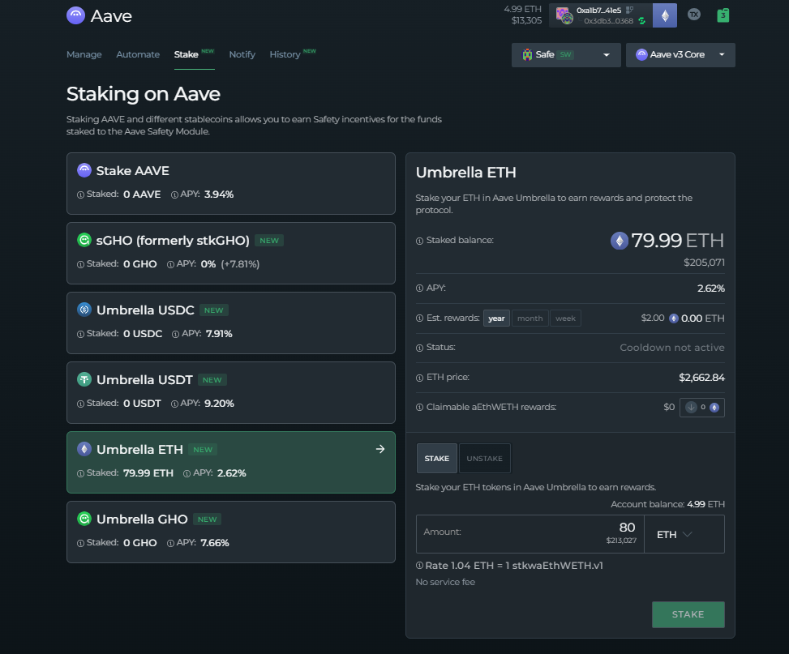Click APY info icon in Umbrella USDT card

coord(174,404)
